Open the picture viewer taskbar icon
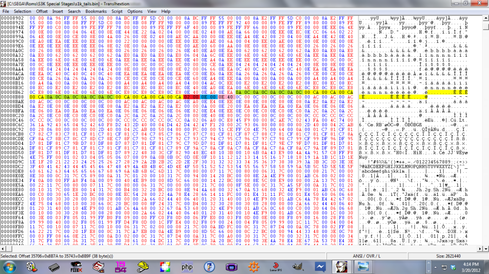489x274 pixels. point(363,267)
